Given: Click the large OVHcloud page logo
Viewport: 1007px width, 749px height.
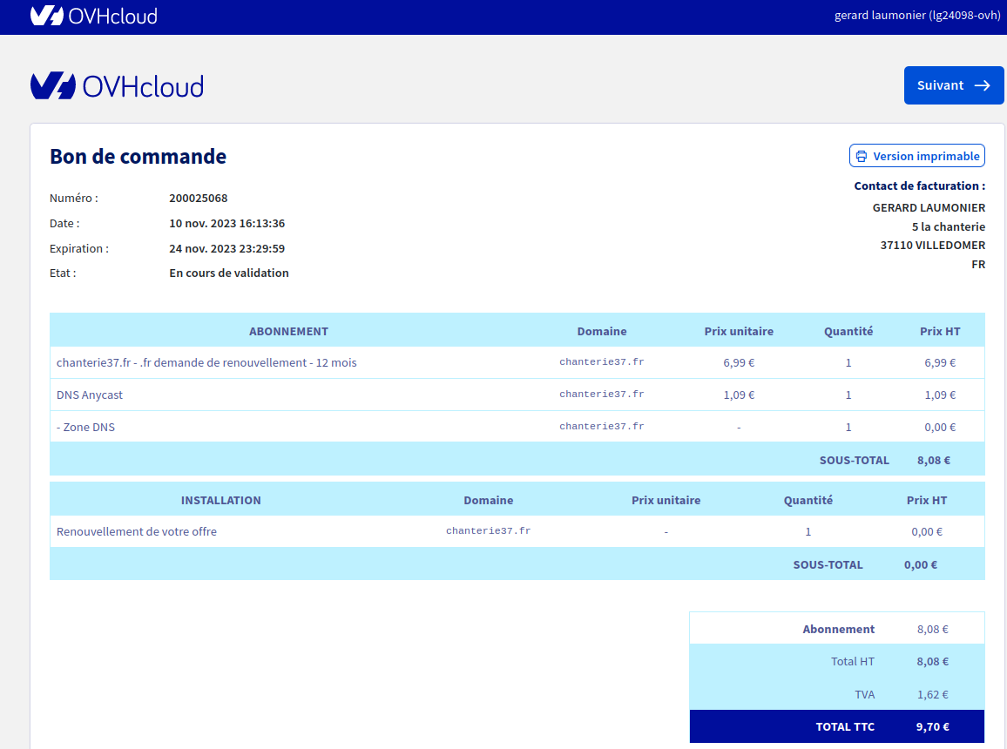Looking at the screenshot, I should 117,85.
